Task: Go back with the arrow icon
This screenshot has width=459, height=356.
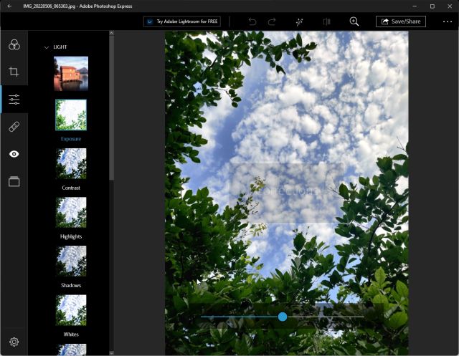Action: [9, 6]
